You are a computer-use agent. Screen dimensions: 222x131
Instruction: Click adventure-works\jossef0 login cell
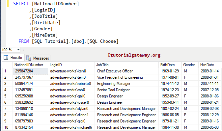71,102
